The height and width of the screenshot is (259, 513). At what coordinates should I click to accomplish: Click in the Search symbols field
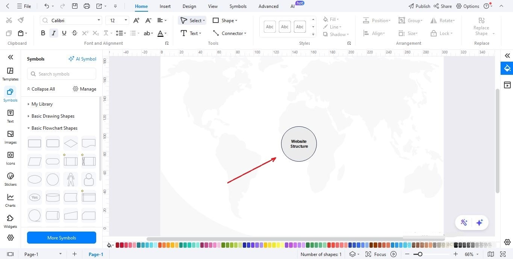(x=62, y=74)
